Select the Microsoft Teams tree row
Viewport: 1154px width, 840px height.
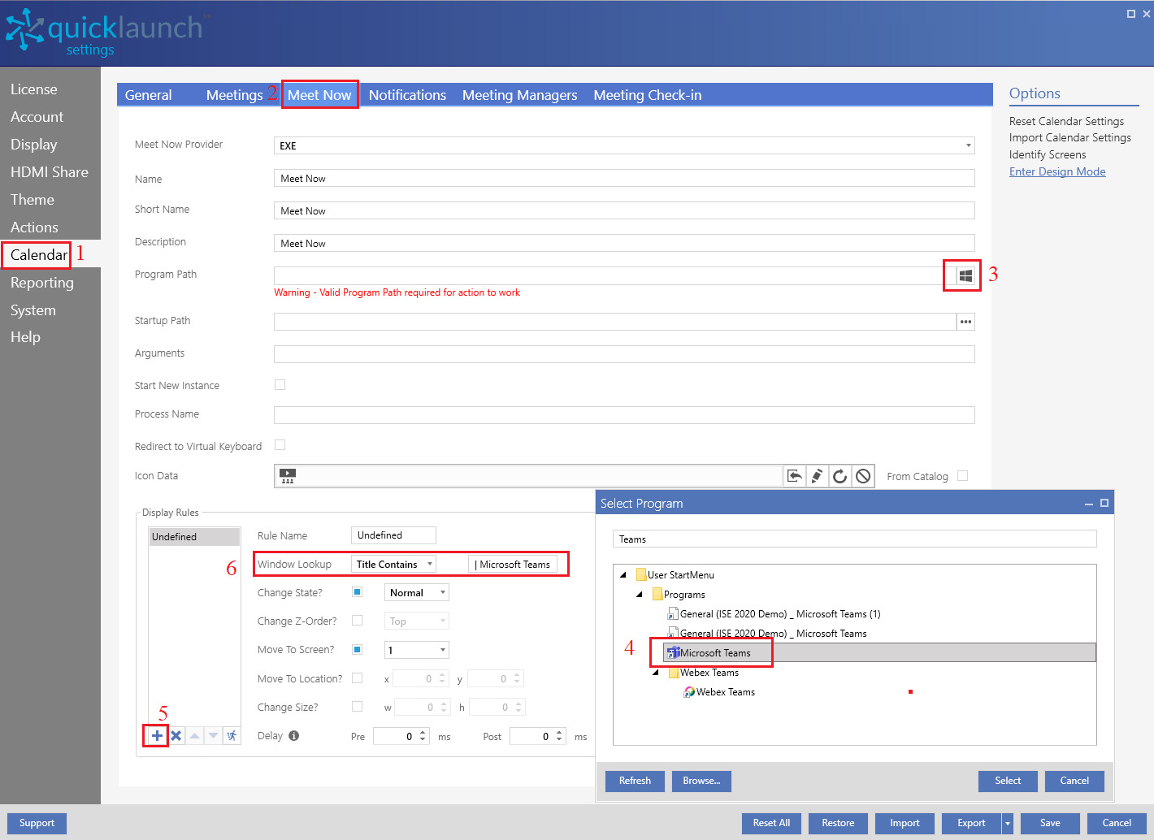[x=880, y=652]
